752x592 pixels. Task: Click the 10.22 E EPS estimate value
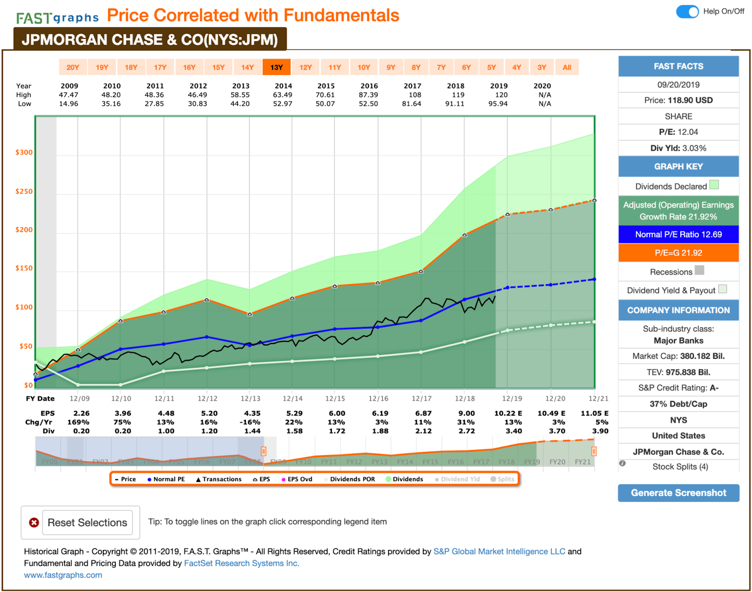pos(508,413)
